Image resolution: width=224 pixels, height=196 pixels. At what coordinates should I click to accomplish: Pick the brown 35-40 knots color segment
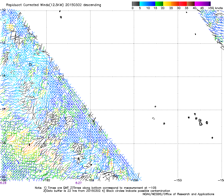pos(191,4)
